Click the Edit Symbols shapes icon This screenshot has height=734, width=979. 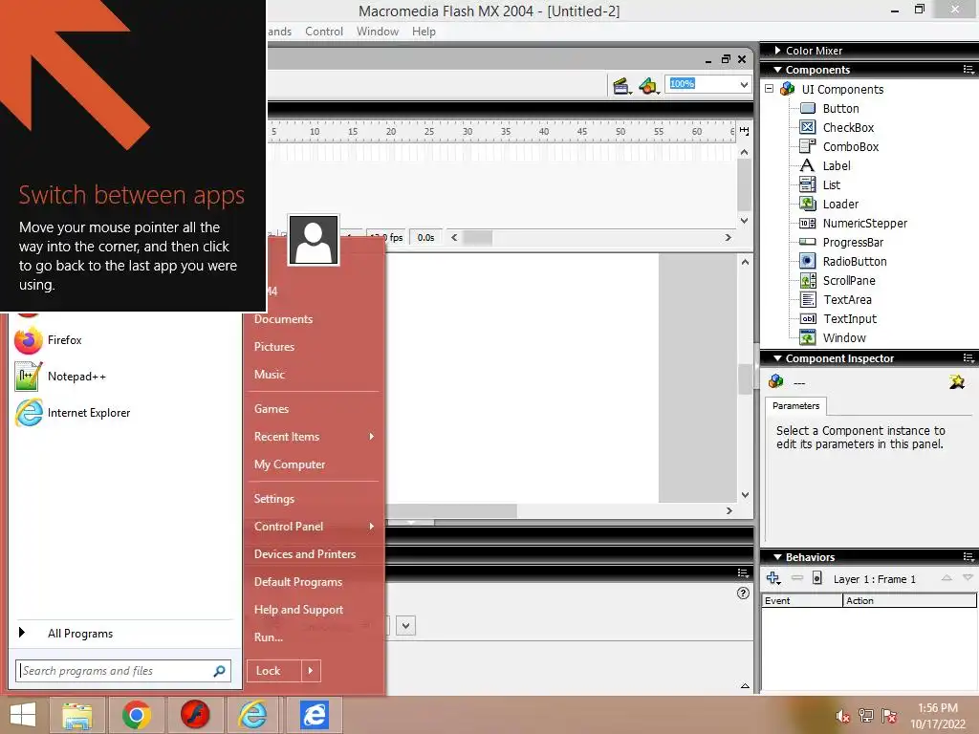click(648, 85)
